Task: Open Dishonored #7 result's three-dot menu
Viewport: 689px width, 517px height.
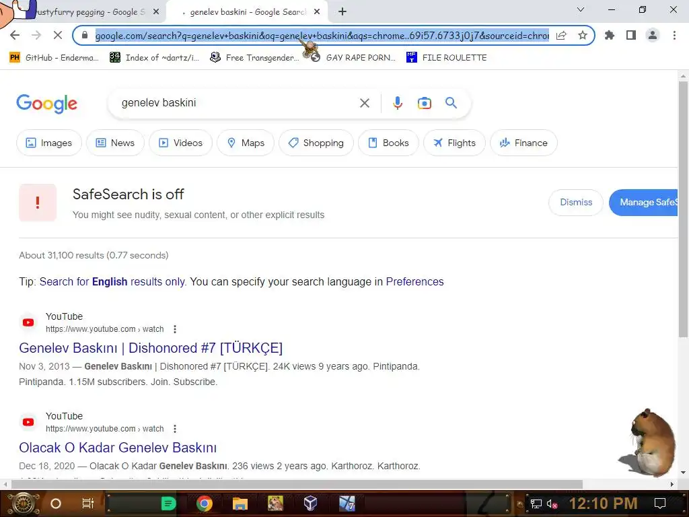Action: [175, 329]
